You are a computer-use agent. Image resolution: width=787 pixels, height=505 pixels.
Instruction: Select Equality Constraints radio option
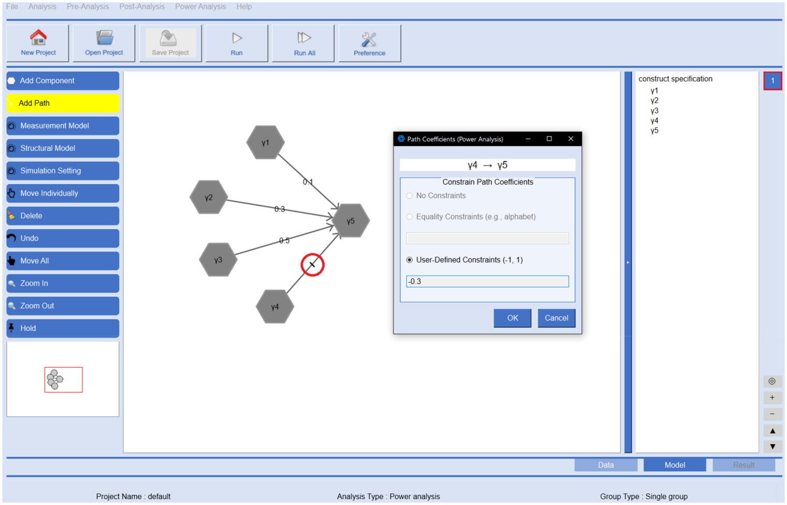(410, 216)
